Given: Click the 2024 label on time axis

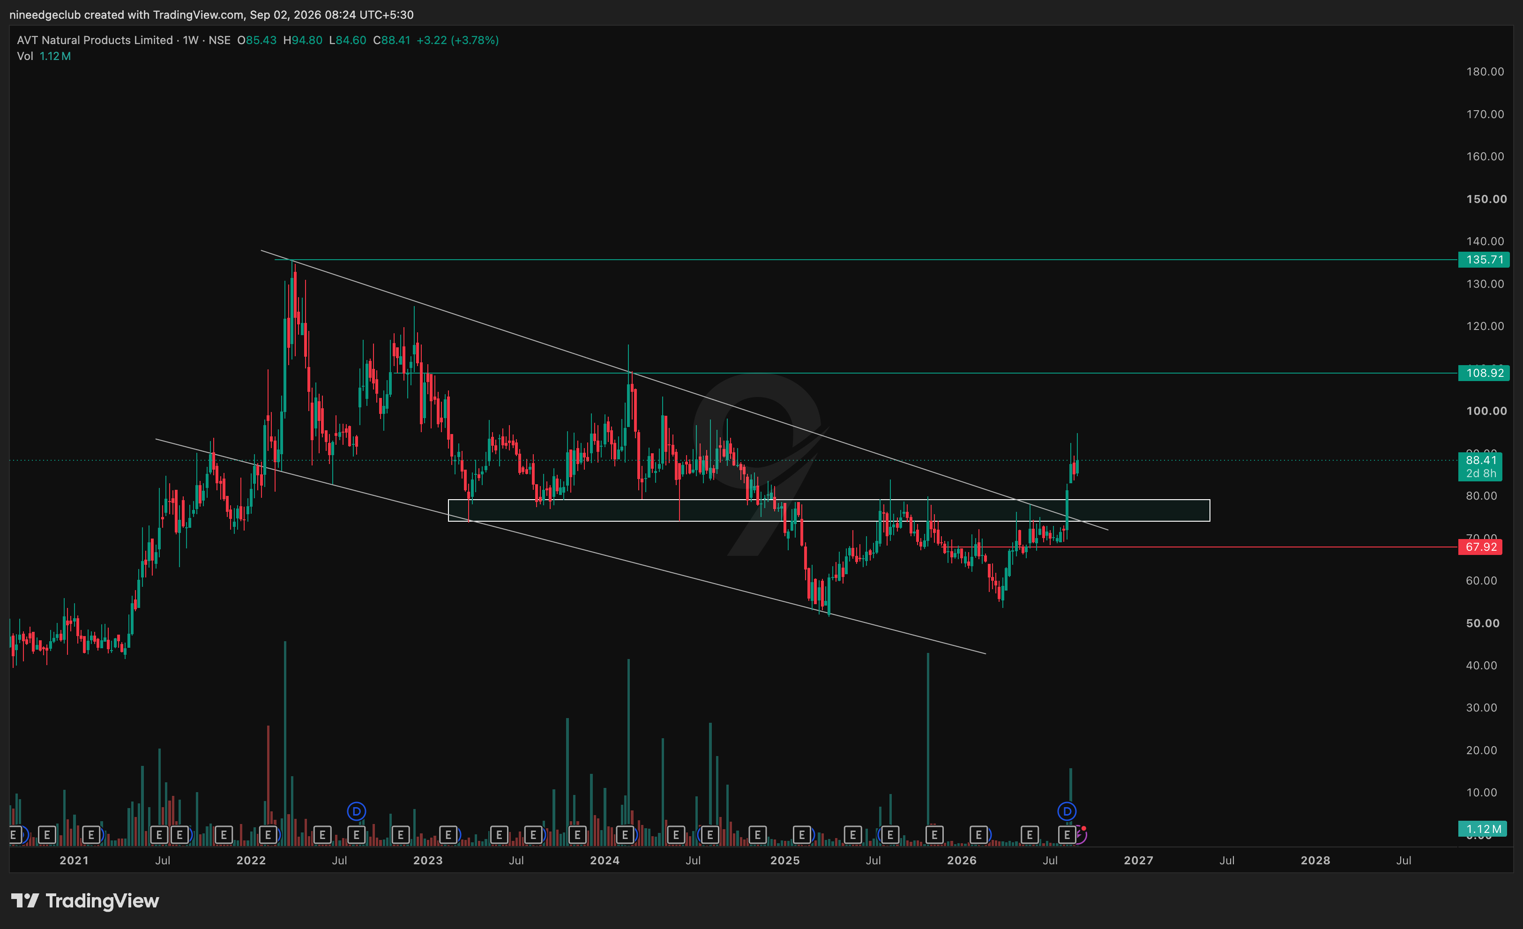Looking at the screenshot, I should coord(605,861).
